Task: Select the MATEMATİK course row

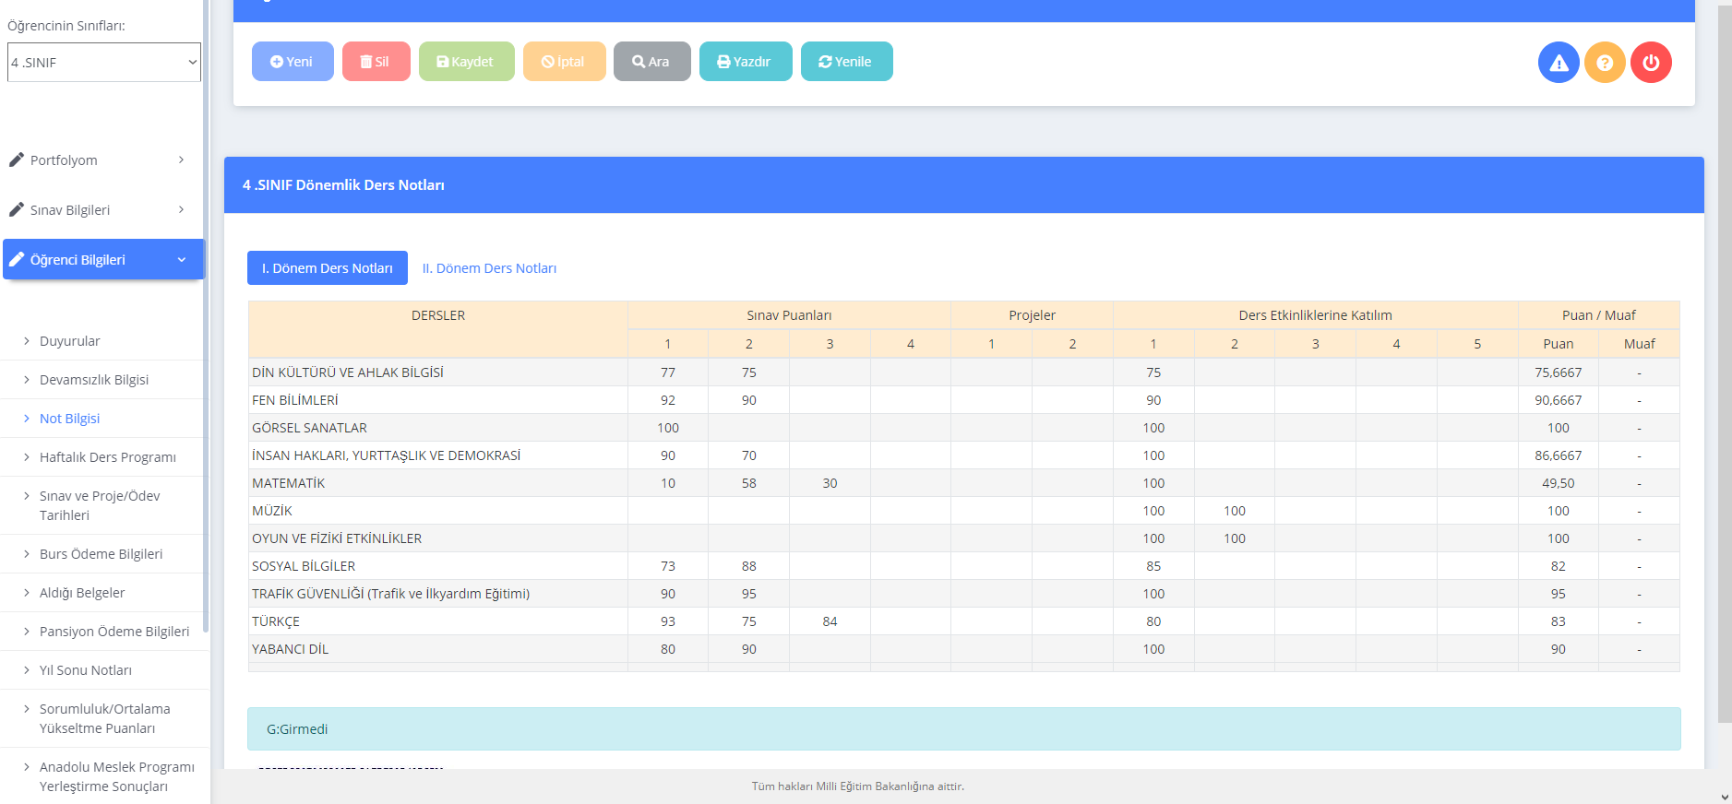Action: [964, 483]
